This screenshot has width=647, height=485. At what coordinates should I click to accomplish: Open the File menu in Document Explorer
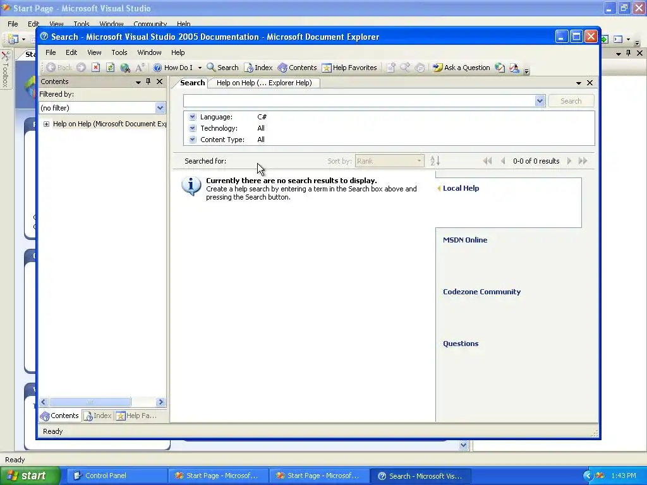click(x=51, y=52)
